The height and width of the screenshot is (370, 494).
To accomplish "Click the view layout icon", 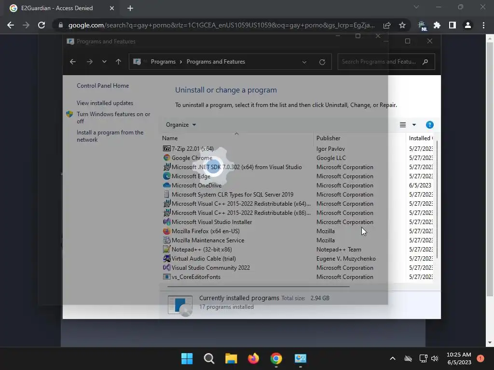I will (403, 125).
